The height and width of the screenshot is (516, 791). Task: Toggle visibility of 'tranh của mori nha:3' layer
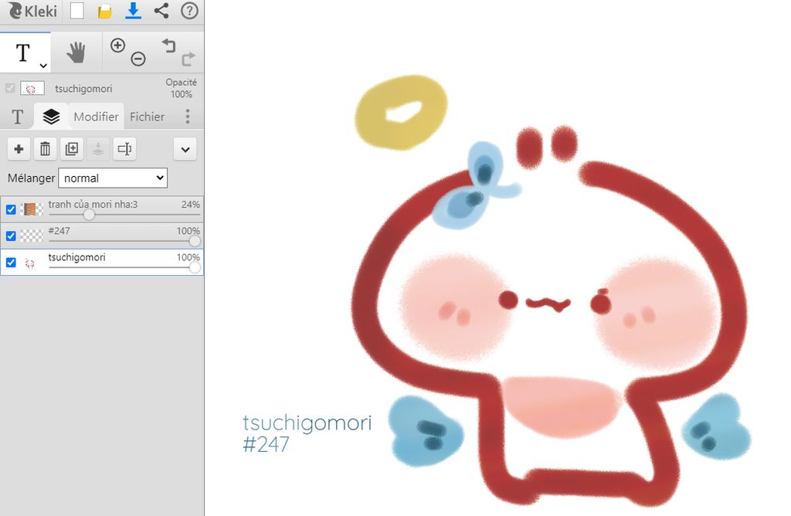(x=11, y=209)
